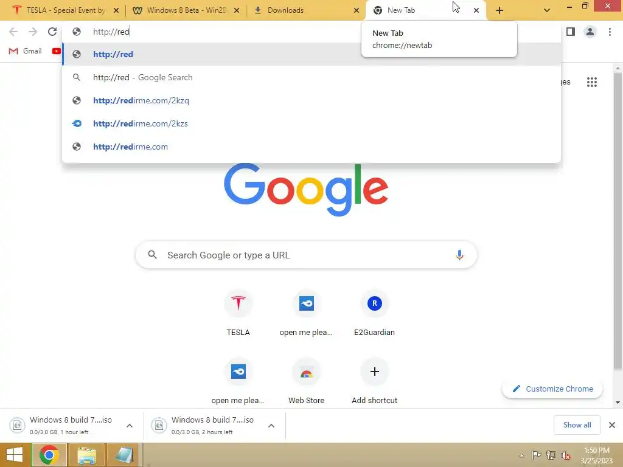This screenshot has height=467, width=623.
Task: Click the Action Center flag icon
Action: [x=536, y=455]
